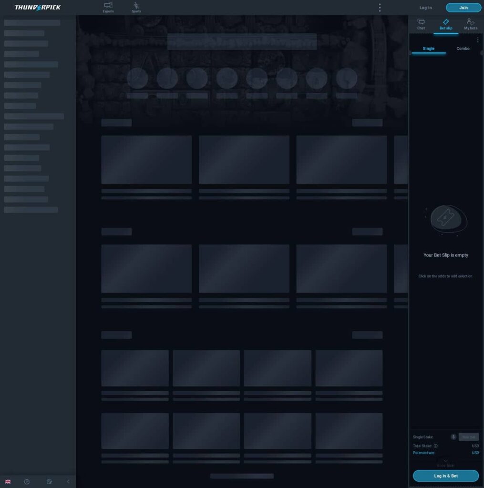Open the feedback note icon
Screen dimensions: 484x488
click(49, 482)
